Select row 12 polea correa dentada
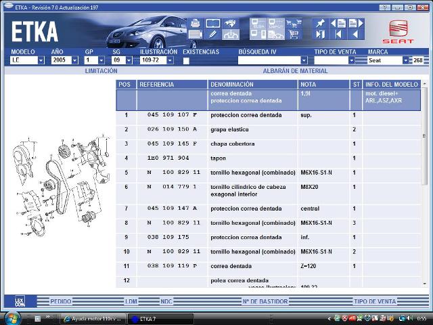This screenshot has width=433, height=325. point(269,282)
